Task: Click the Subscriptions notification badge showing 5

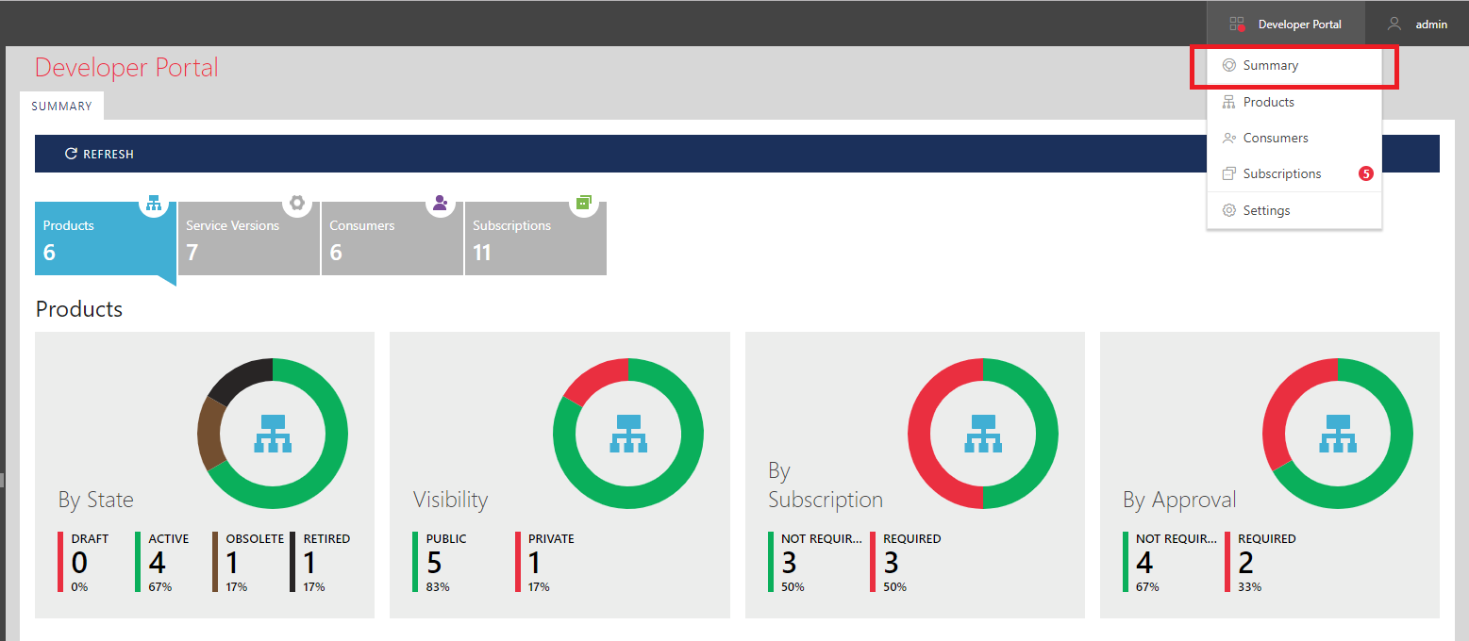Action: (1365, 173)
